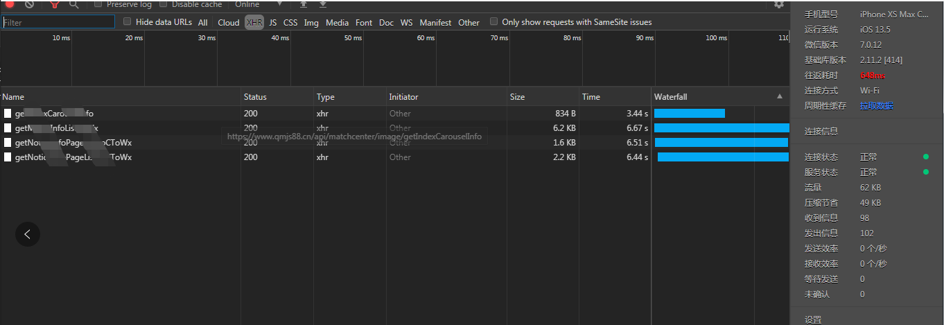
Task: Click the round back arrow button
Action: point(28,234)
